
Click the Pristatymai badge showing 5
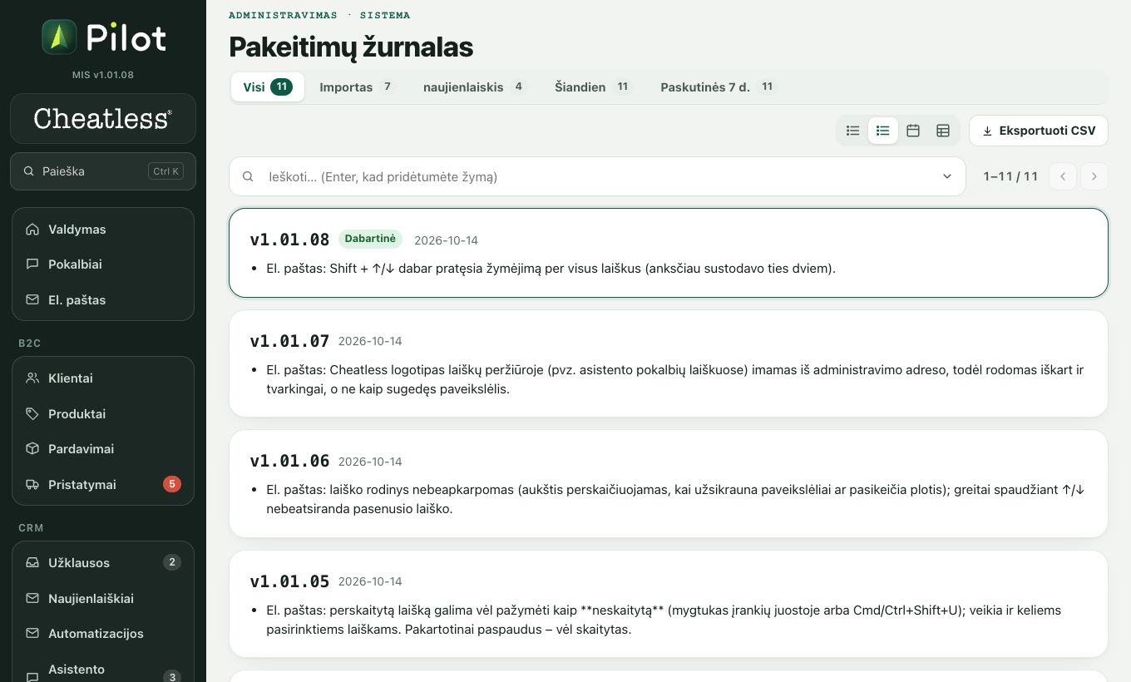pyautogui.click(x=172, y=484)
